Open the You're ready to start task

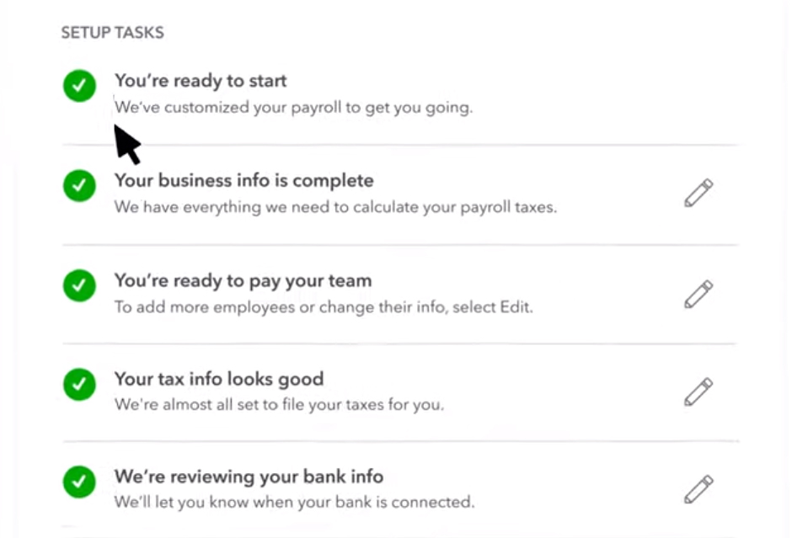click(x=201, y=81)
